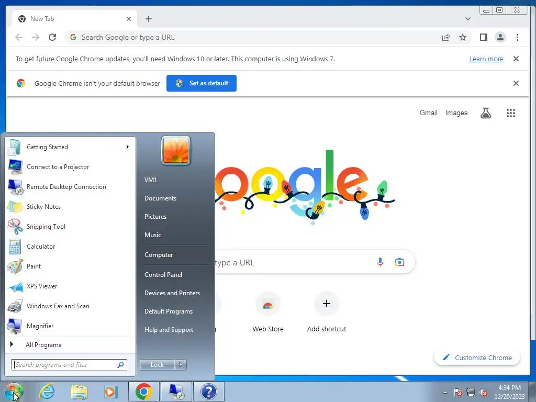
Task: Open the tab search chevron in Chrome
Action: click(x=468, y=19)
